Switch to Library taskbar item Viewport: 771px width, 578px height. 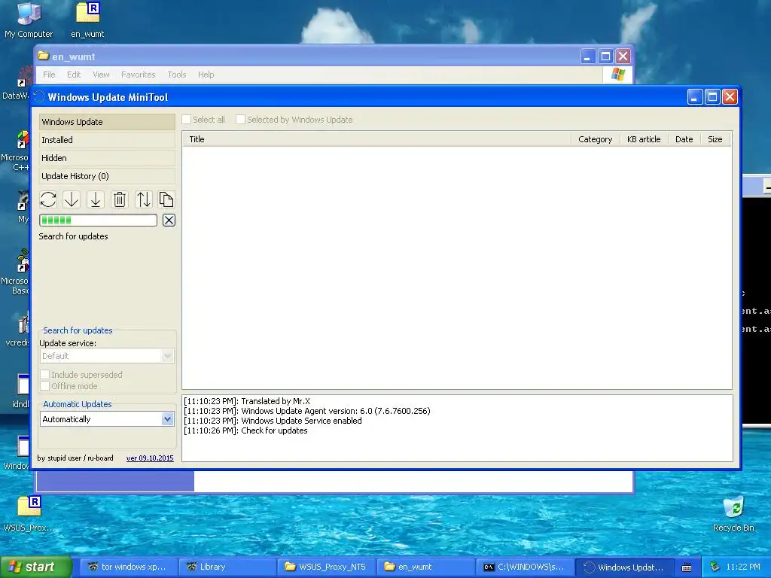[x=227, y=567]
